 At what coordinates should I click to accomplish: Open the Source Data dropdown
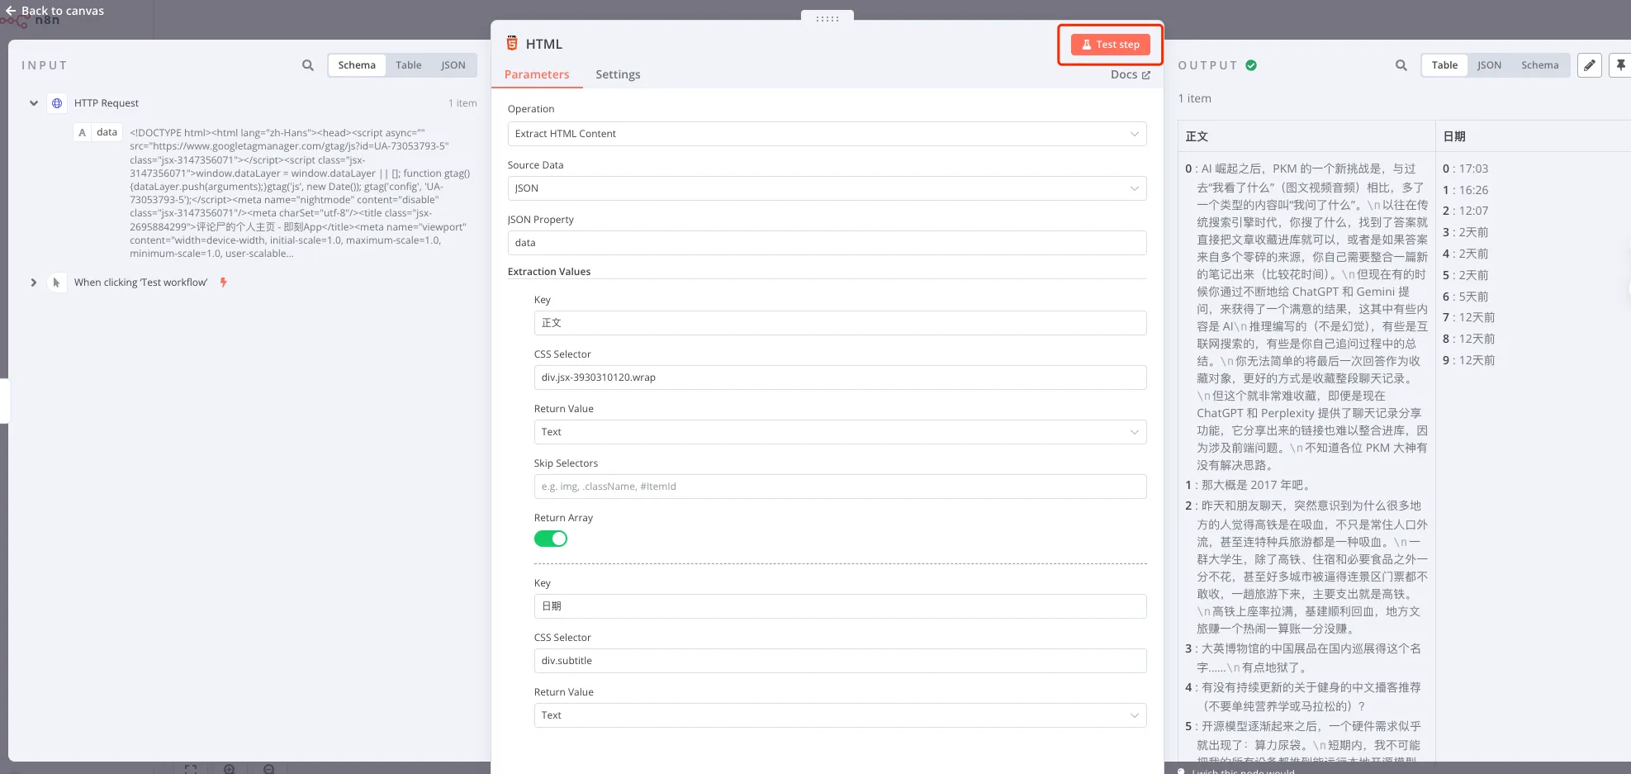pos(827,188)
